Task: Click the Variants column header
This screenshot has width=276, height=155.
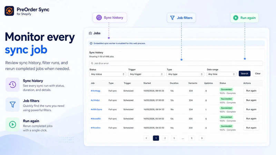Action: (193, 83)
